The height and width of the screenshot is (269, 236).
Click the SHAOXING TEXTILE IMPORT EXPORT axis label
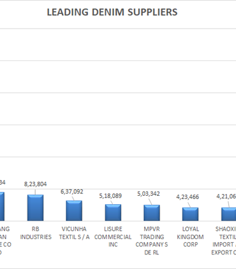coord(224,241)
